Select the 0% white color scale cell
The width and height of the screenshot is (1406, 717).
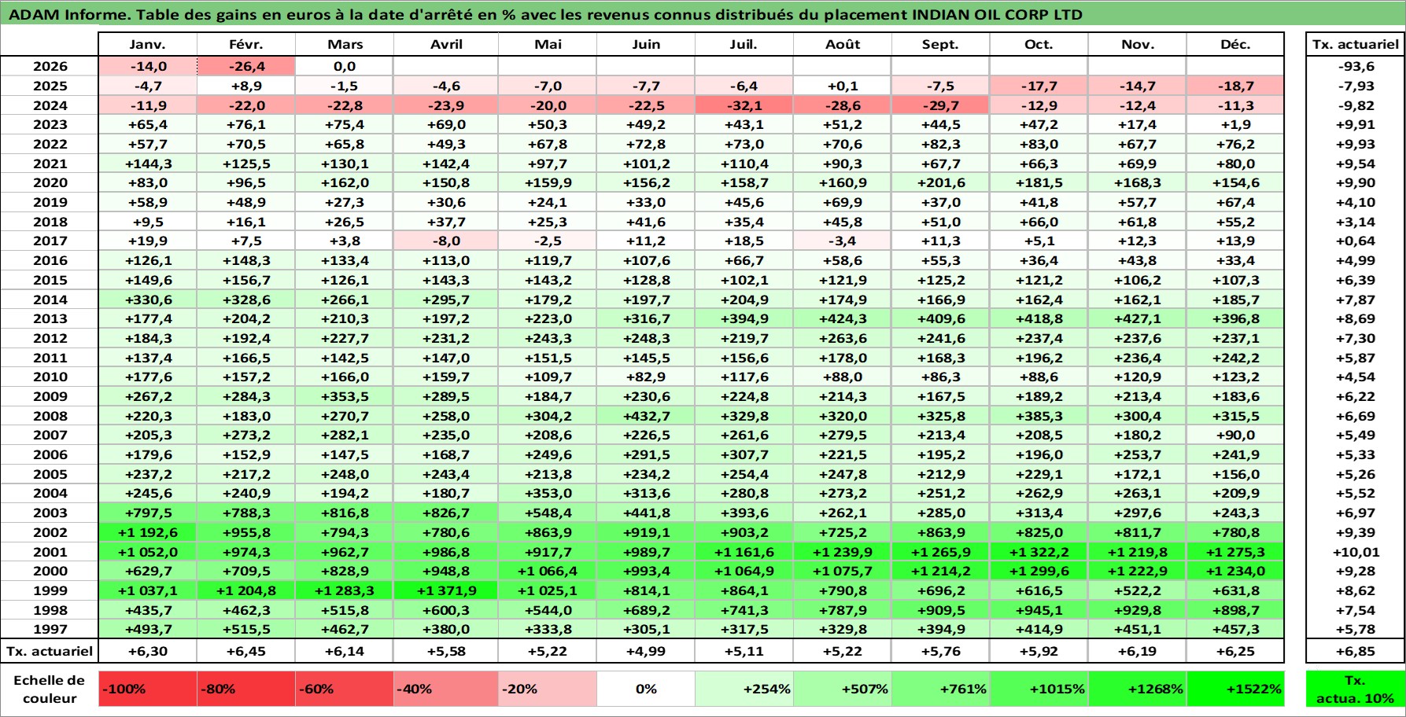pos(646,689)
